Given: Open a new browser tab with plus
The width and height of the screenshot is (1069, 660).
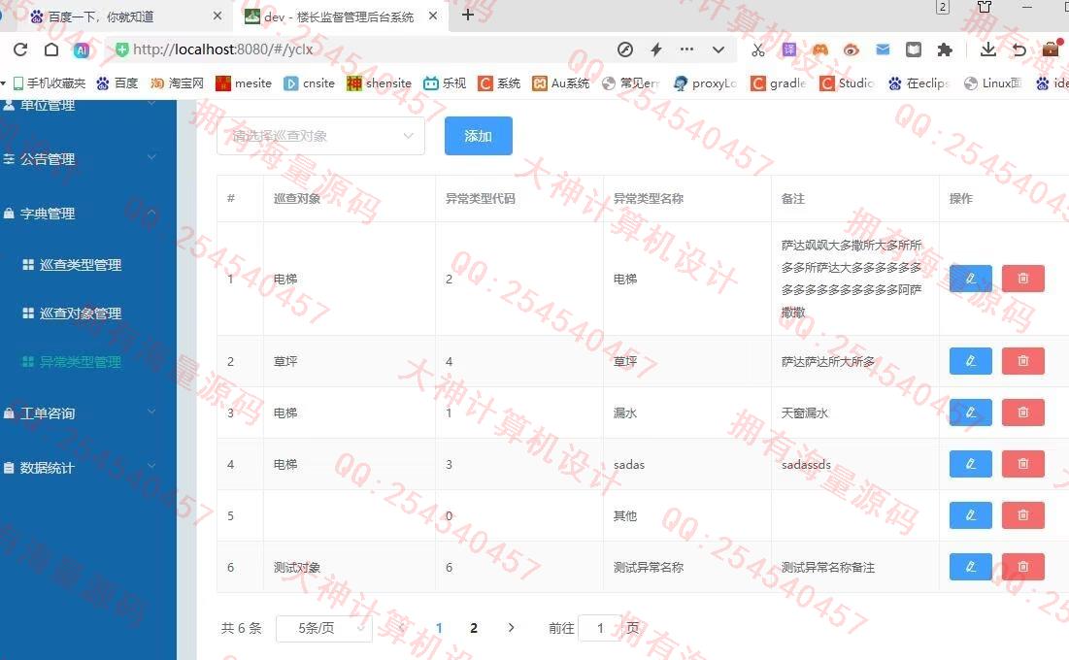Looking at the screenshot, I should (468, 15).
